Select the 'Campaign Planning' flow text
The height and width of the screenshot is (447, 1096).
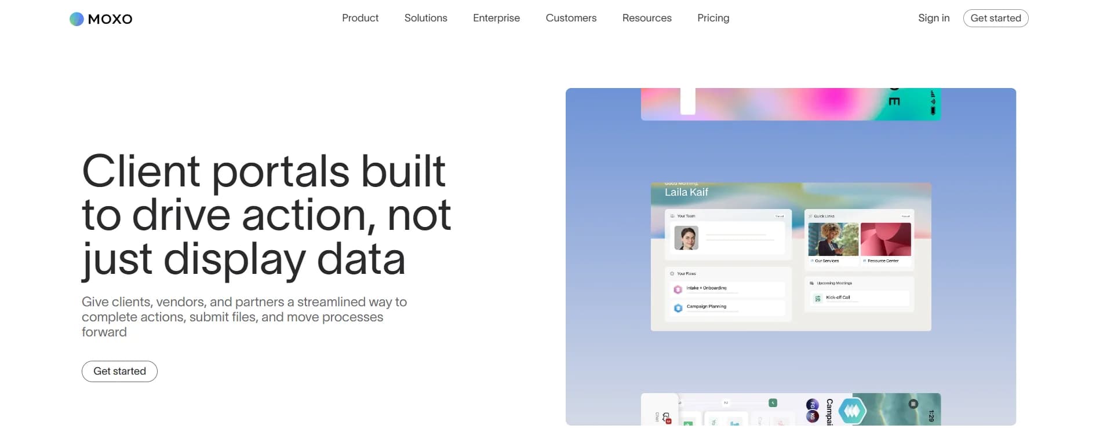[706, 306]
